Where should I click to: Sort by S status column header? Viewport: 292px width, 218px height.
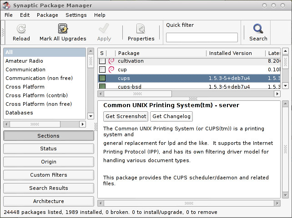(102, 53)
